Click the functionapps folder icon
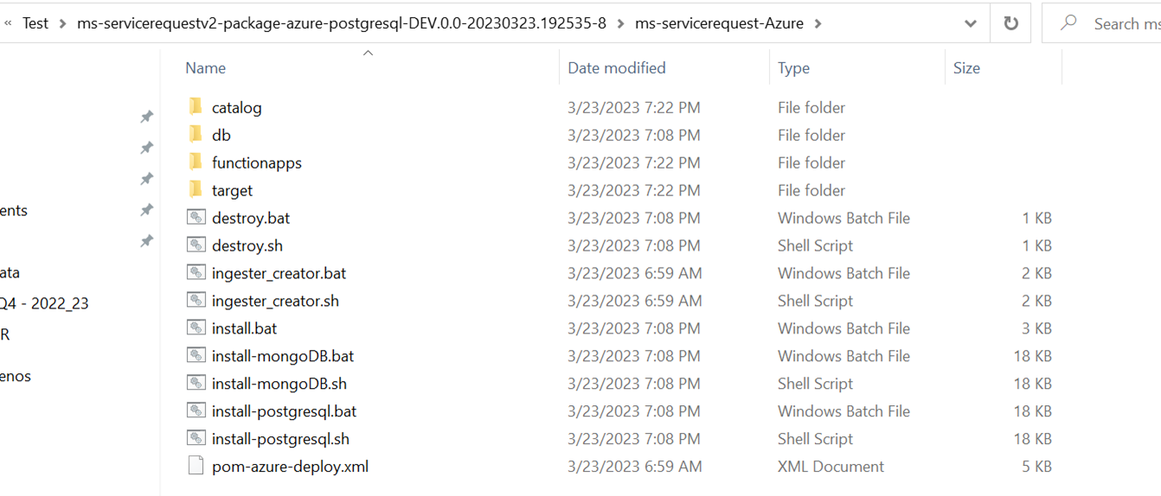The width and height of the screenshot is (1161, 496). [196, 162]
